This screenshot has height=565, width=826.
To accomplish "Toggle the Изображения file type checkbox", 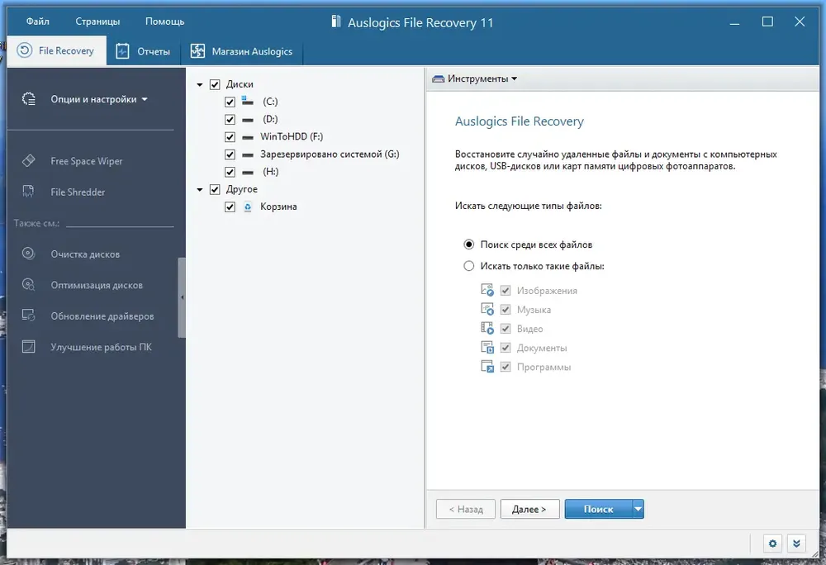I will tap(506, 290).
